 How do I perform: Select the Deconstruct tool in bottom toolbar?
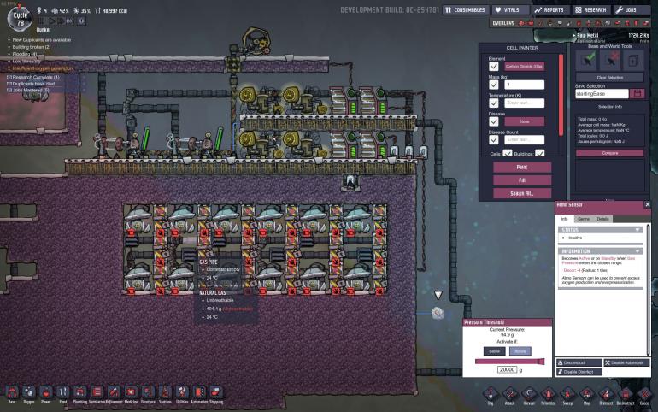pyautogui.click(x=625, y=393)
